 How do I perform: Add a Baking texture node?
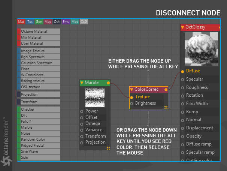[39, 81]
